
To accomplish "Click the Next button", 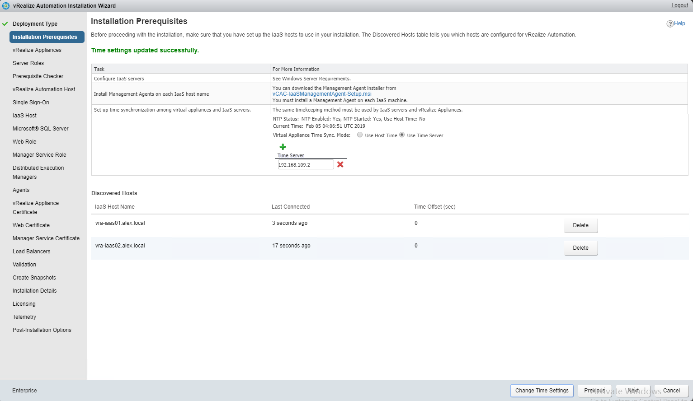I will pos(633,391).
